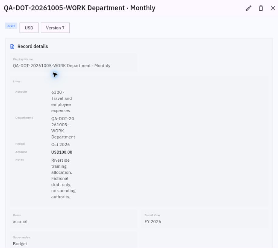
Task: Click the Basis field label
Action: (17, 215)
